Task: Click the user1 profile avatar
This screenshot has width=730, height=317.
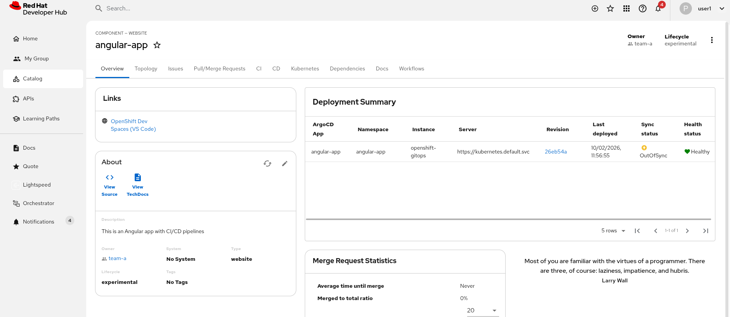Action: point(686,8)
